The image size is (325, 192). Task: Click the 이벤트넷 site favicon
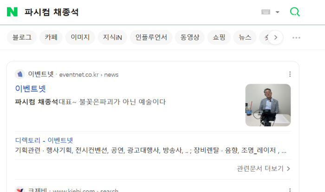coord(20,74)
